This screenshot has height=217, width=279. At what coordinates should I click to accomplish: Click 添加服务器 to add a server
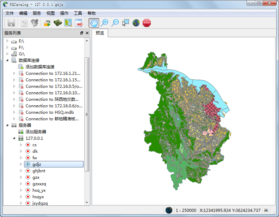pos(36,132)
